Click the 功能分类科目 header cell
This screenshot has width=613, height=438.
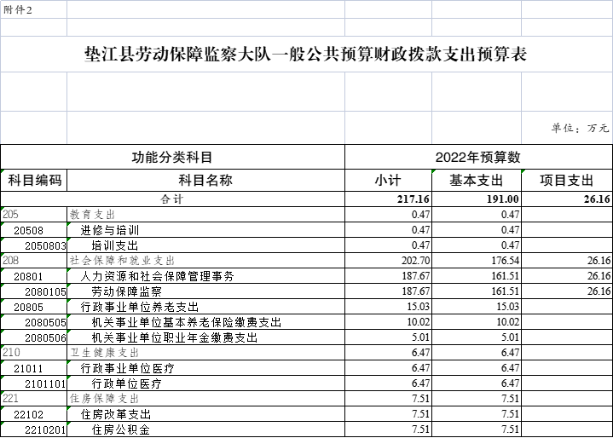(172, 157)
